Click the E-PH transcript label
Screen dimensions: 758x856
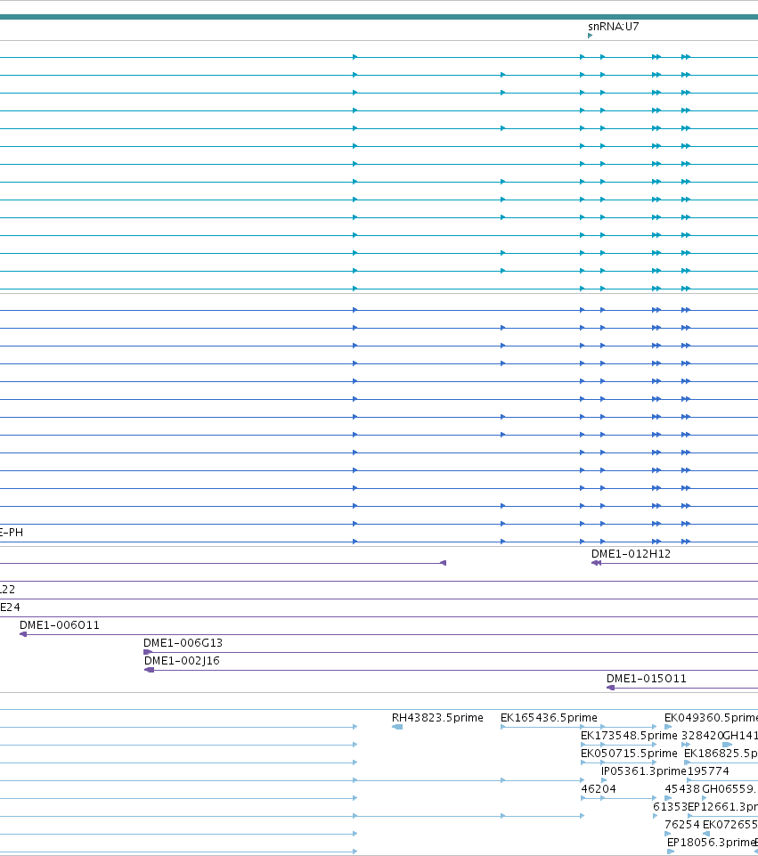tap(12, 533)
